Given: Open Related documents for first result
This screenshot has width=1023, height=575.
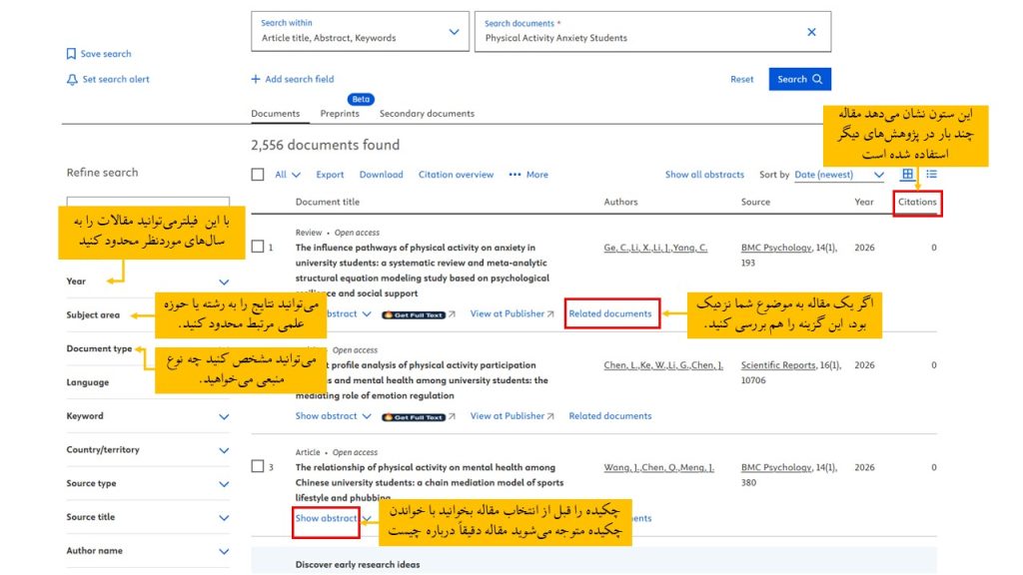Looking at the screenshot, I should click(x=610, y=313).
